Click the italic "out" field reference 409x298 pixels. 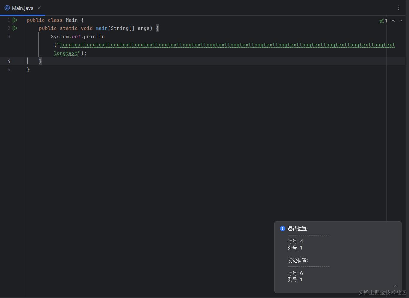pos(76,37)
